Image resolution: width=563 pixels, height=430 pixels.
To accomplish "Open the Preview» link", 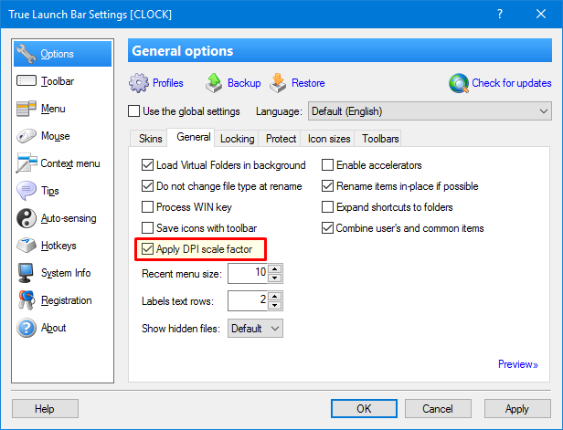I will coord(517,364).
